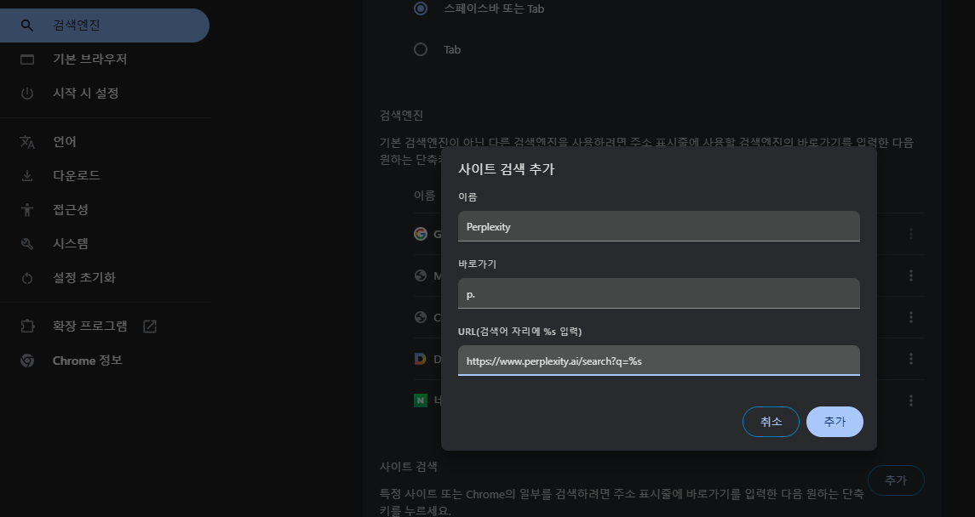
Task: Click the Chrome logo icon in sidebar
Action: pyautogui.click(x=26, y=361)
